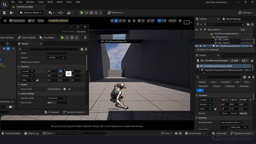Select the All filter button
The width and height of the screenshot is (256, 144).
[x=200, y=90]
